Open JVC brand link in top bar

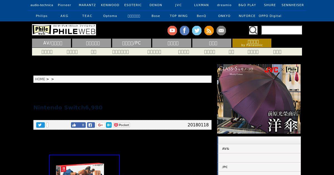point(179,5)
